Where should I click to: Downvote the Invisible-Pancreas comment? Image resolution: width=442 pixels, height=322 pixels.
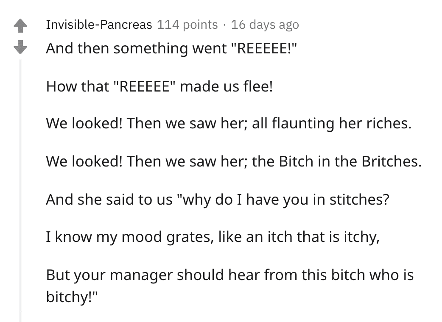pyautogui.click(x=20, y=47)
